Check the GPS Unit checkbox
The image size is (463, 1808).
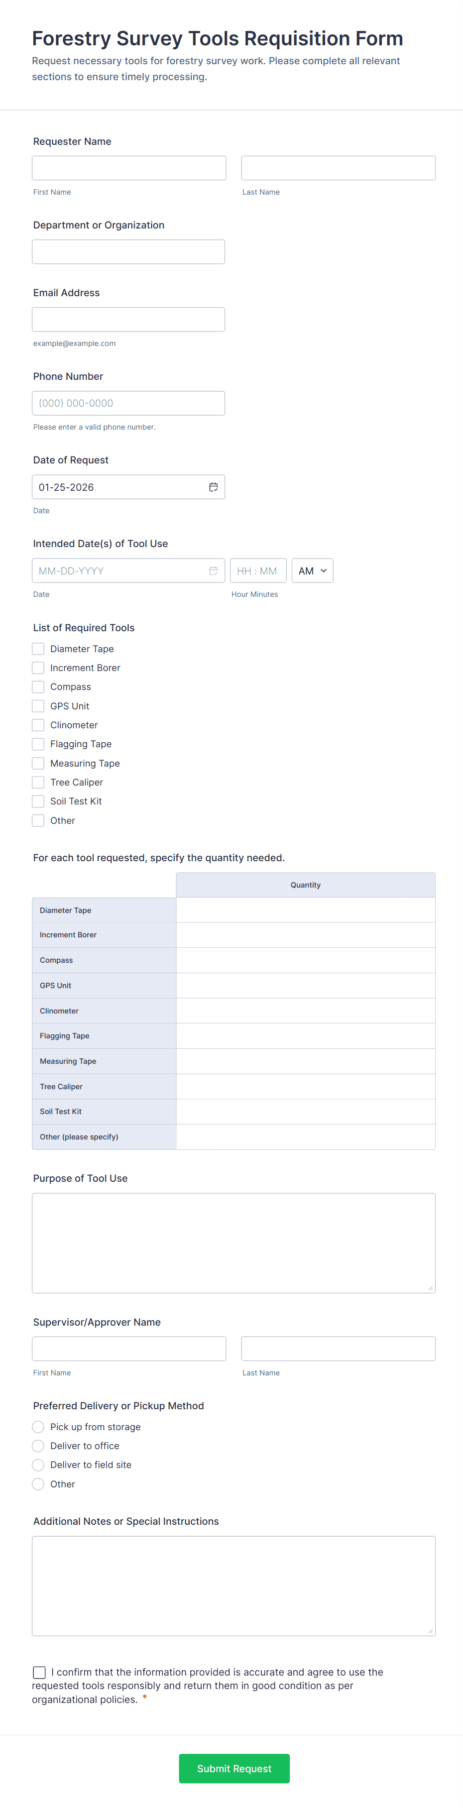pyautogui.click(x=38, y=706)
